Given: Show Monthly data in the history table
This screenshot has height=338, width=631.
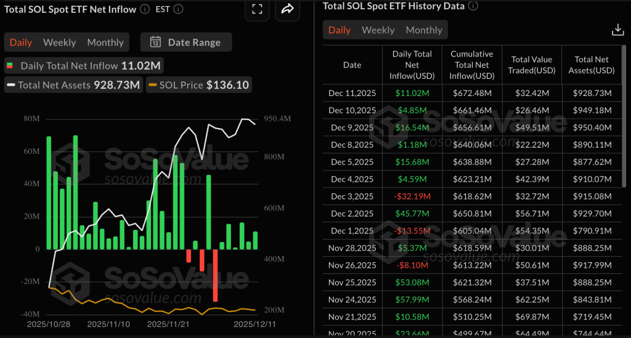Looking at the screenshot, I should 424,30.
